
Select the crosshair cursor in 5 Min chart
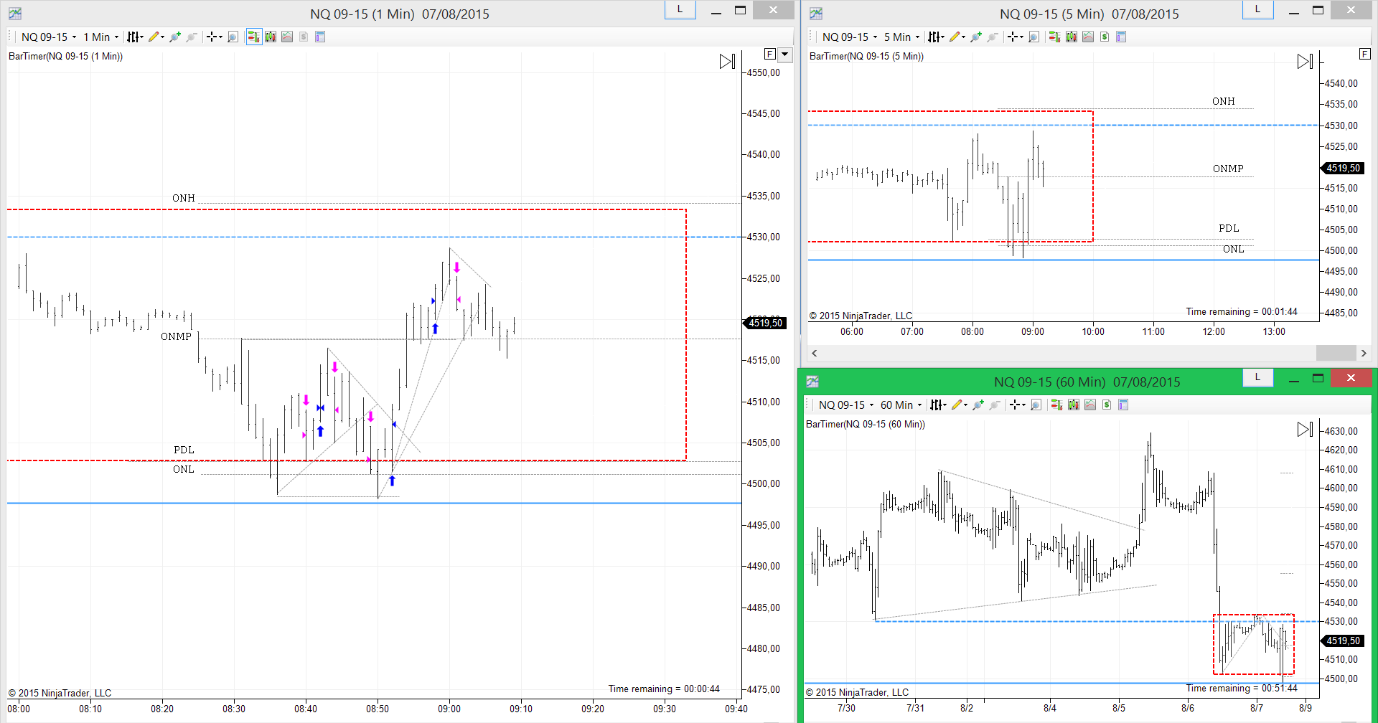pos(1013,37)
